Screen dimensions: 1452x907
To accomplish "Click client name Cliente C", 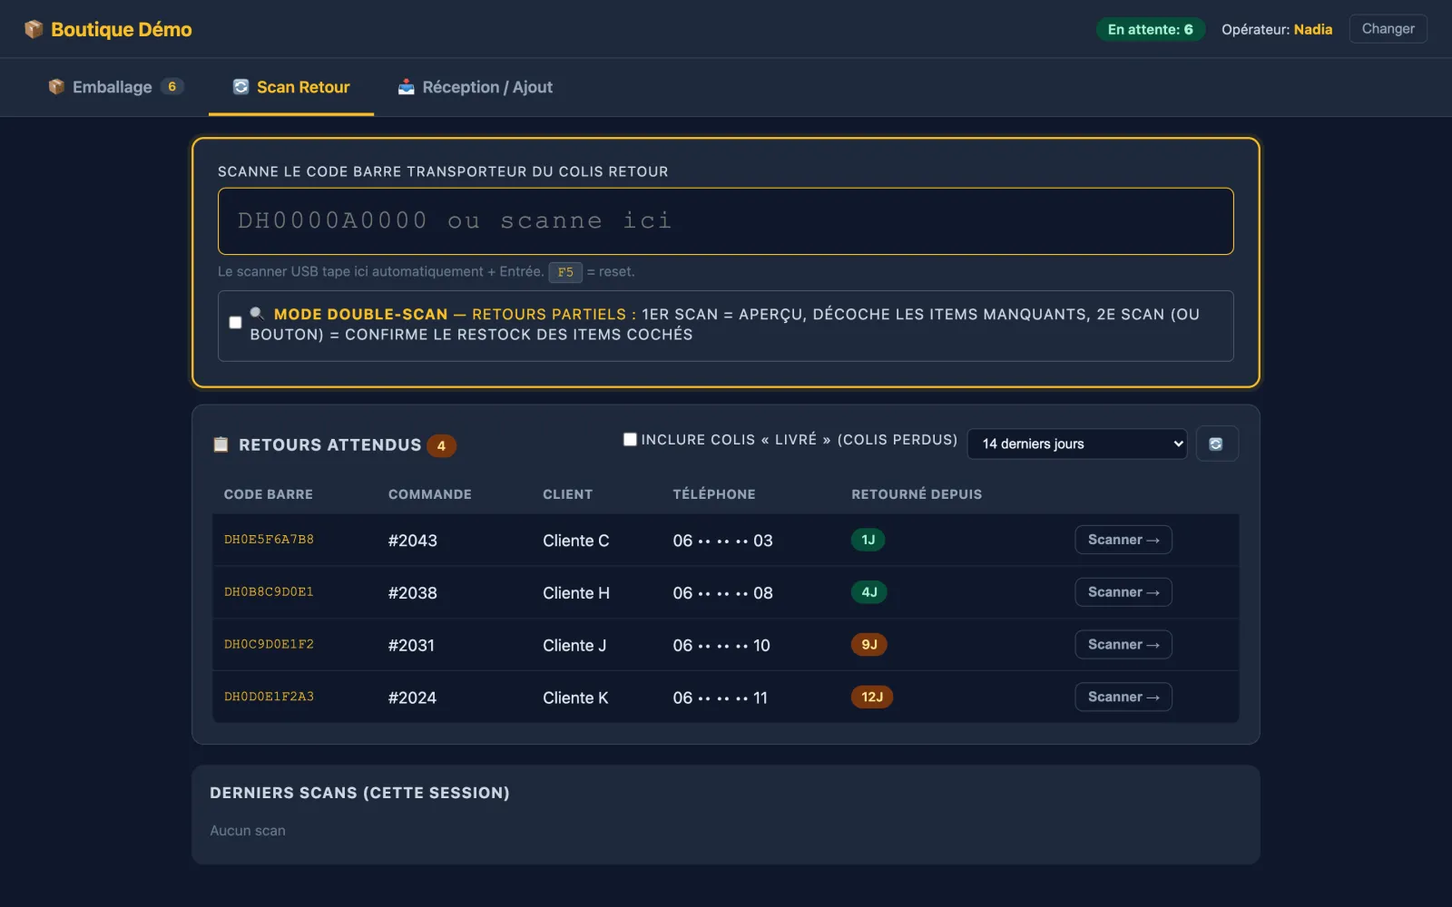I will tap(576, 541).
